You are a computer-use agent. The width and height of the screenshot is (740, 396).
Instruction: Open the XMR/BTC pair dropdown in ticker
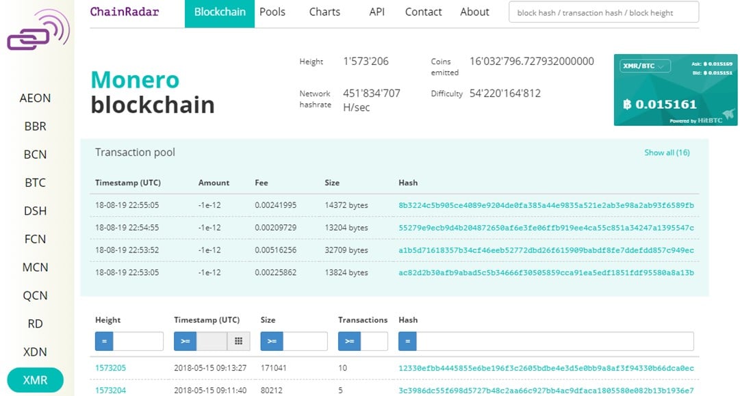[x=645, y=66]
